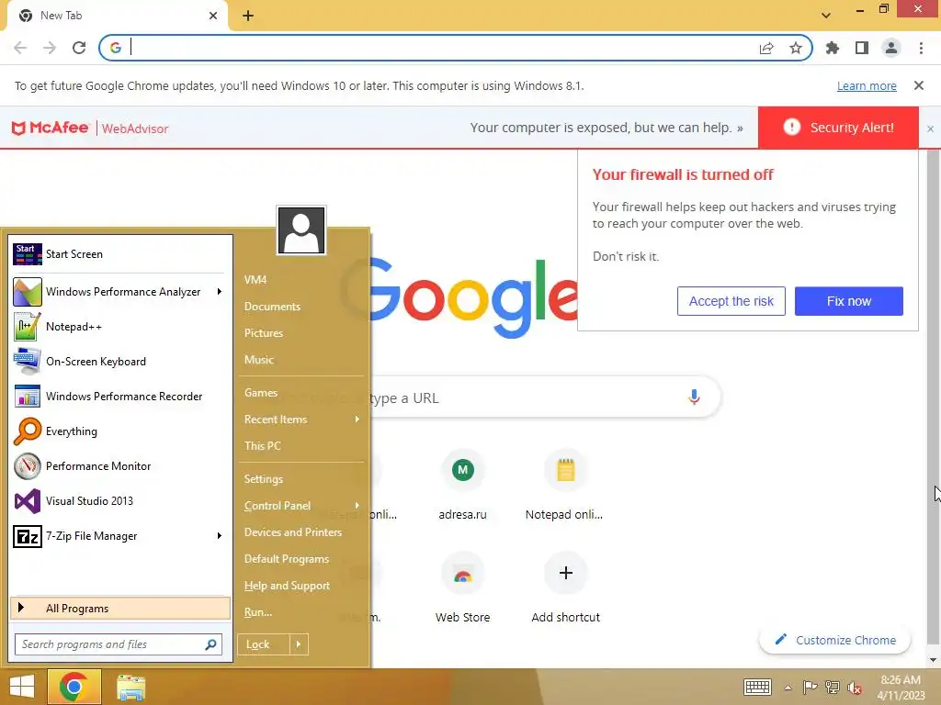This screenshot has width=941, height=705.
Task: Launch Windows Performance Recorder
Action: coord(120,397)
